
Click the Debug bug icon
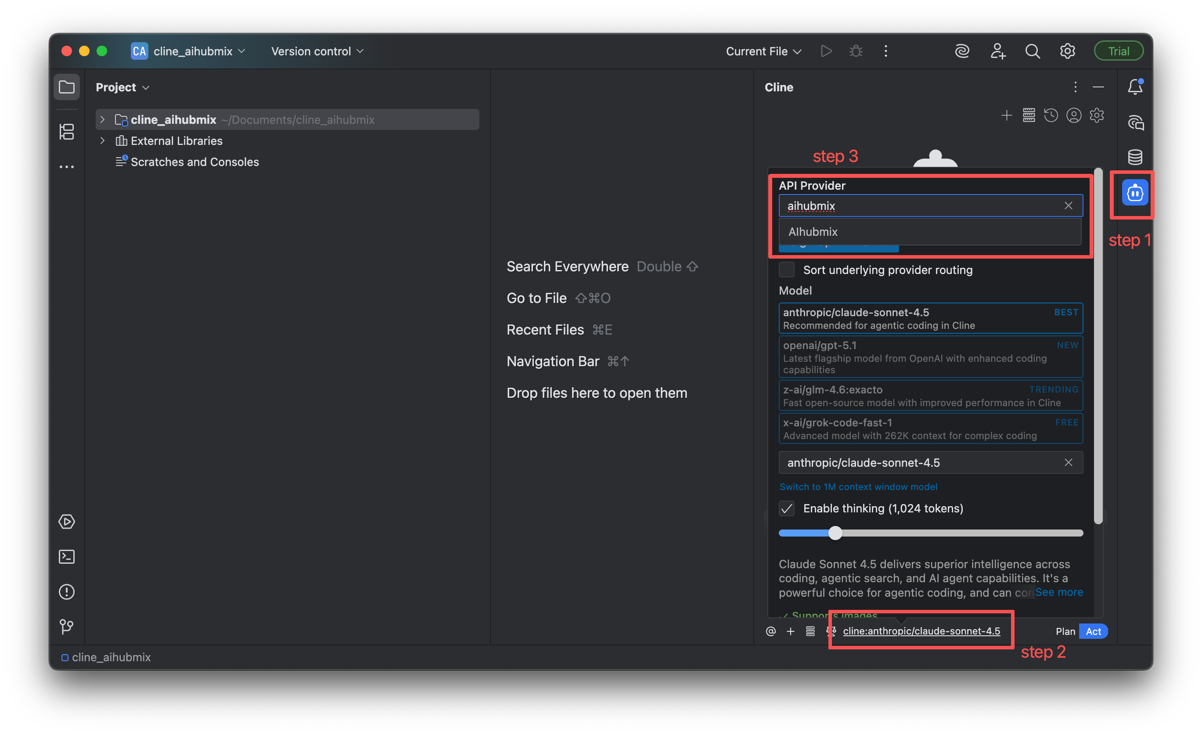point(856,51)
